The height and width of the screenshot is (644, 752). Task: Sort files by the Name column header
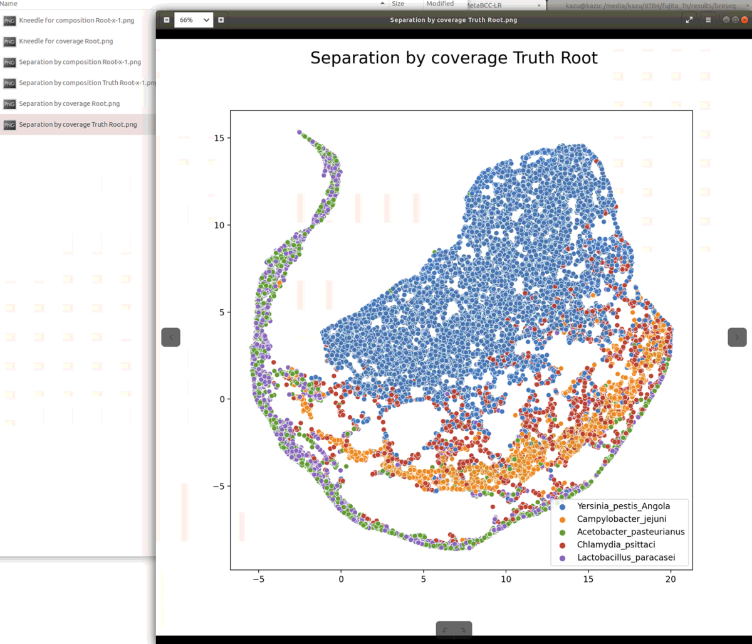9,4
